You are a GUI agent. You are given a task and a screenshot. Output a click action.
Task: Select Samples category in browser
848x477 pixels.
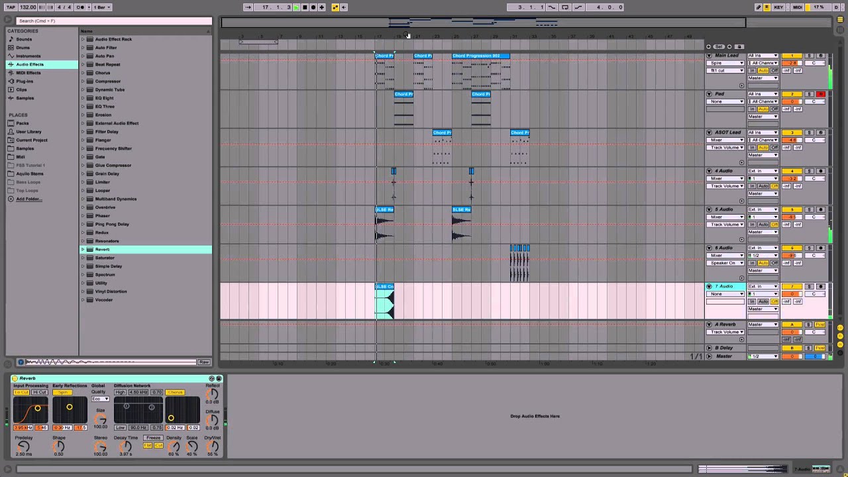[25, 98]
